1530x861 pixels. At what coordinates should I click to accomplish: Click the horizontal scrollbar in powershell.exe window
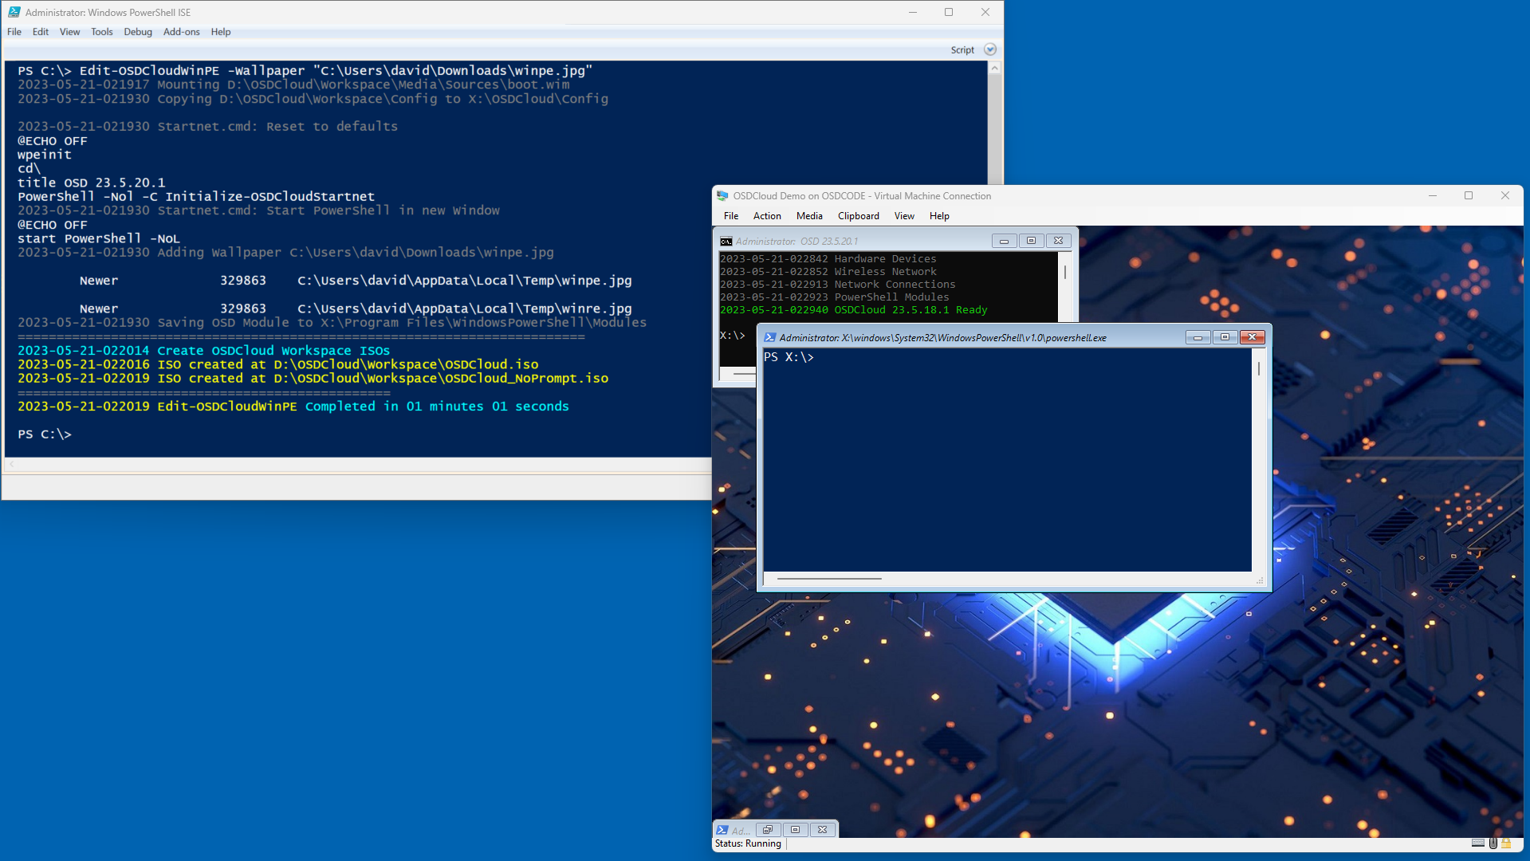(x=829, y=579)
